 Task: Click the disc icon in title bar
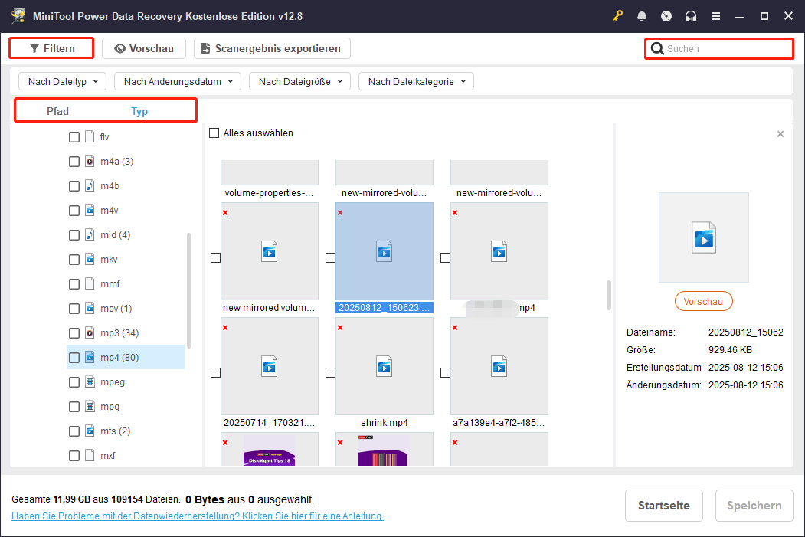[x=666, y=16]
